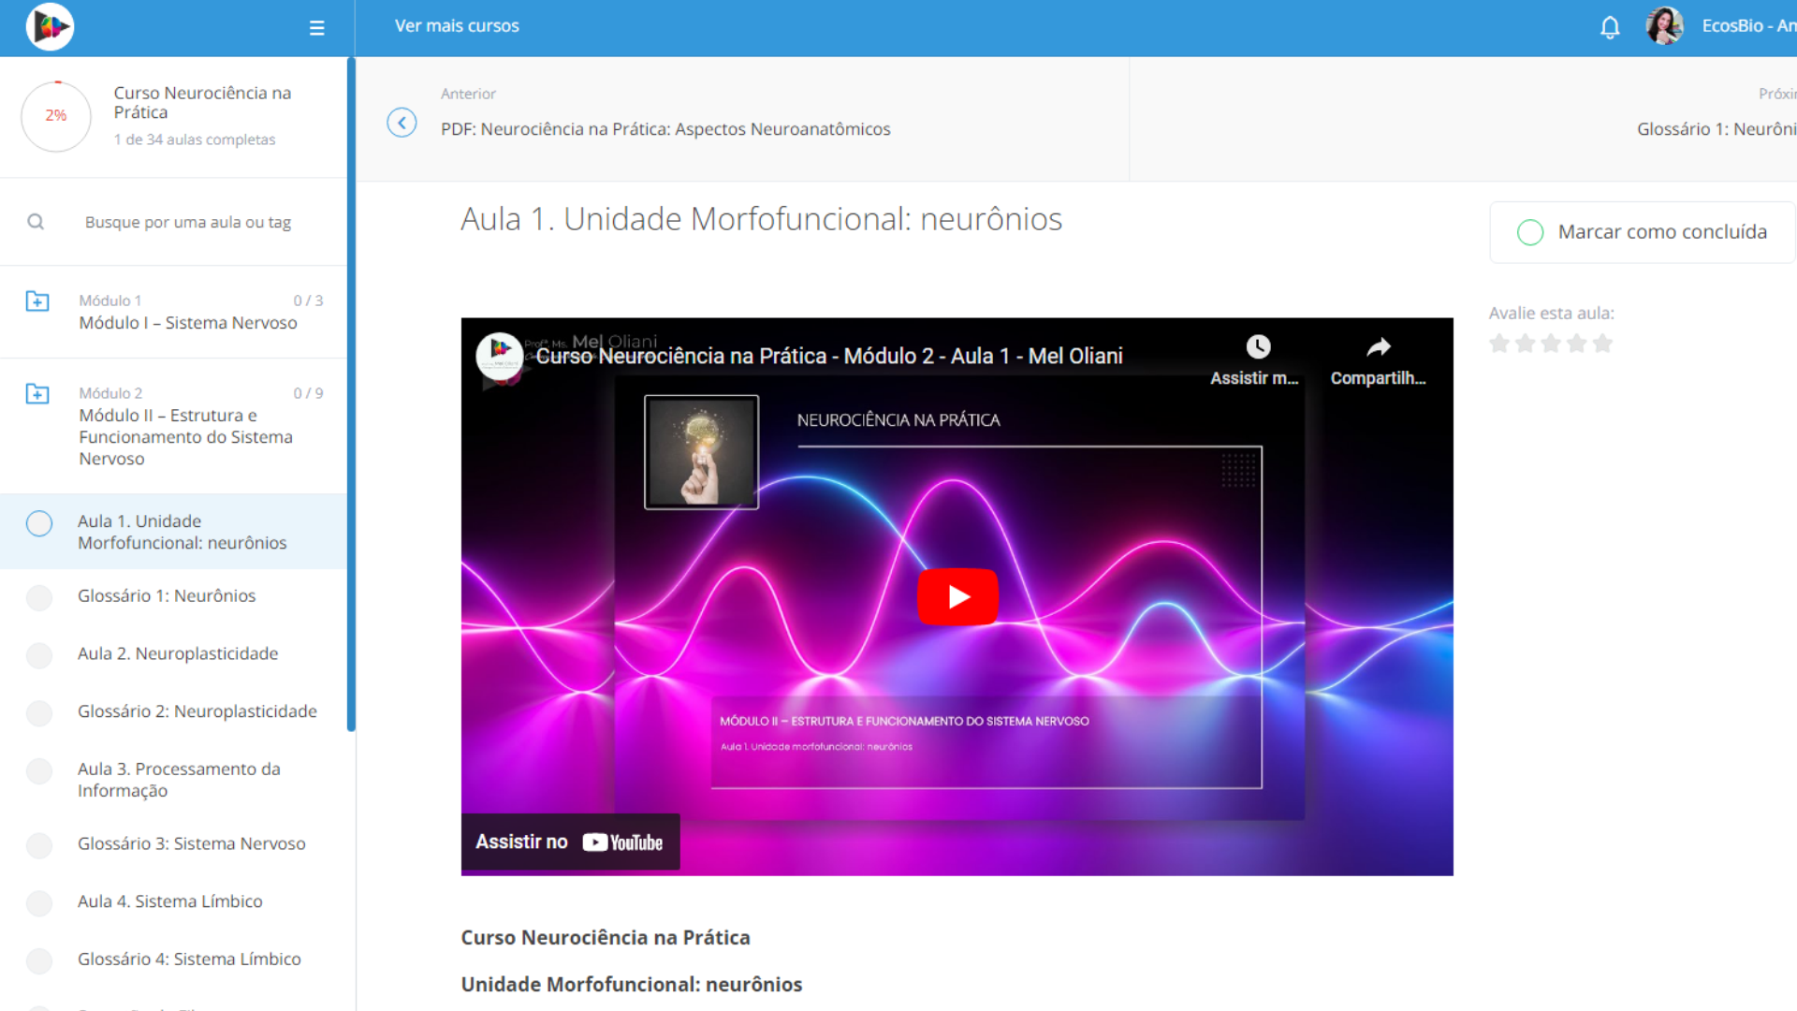Open previous PDF Neurociência na Prática link
The image size is (1797, 1011).
665,129
